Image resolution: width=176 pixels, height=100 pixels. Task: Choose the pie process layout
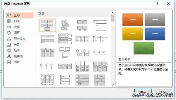click(47, 66)
